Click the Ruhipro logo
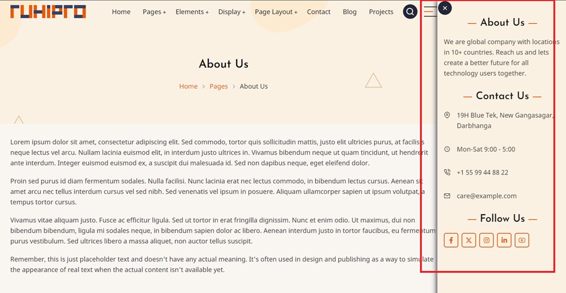The image size is (566, 293). (48, 12)
